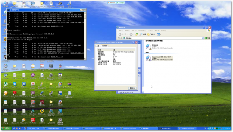233x132 pixels.
Task: Select the Connection to SIPR-ERAS-2014 network icon
Action: coord(148,58)
